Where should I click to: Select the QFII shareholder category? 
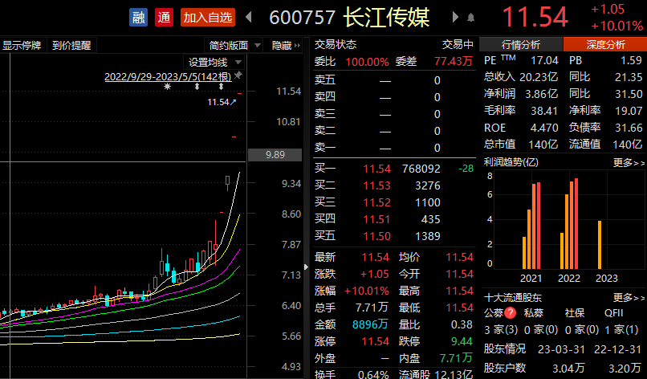point(613,313)
